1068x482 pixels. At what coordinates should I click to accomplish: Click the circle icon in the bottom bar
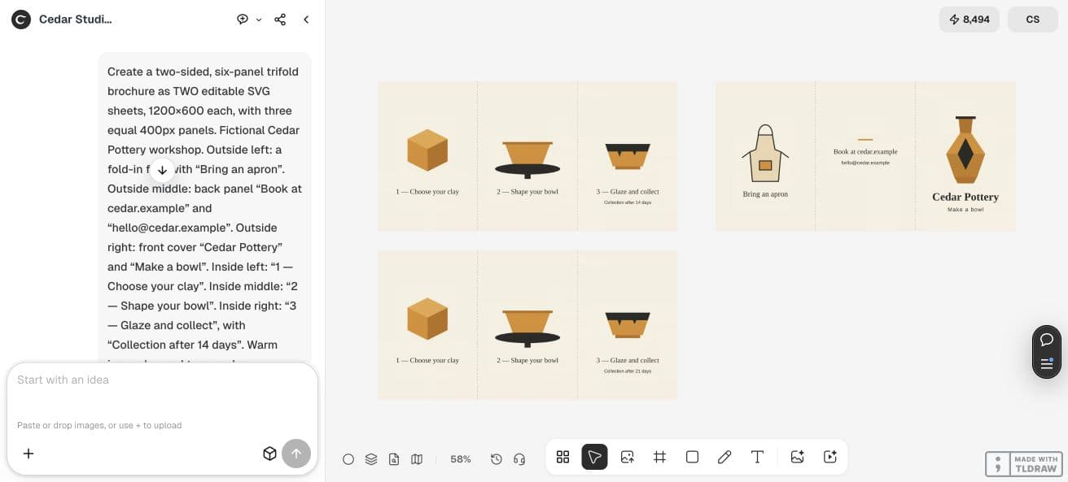click(x=348, y=459)
